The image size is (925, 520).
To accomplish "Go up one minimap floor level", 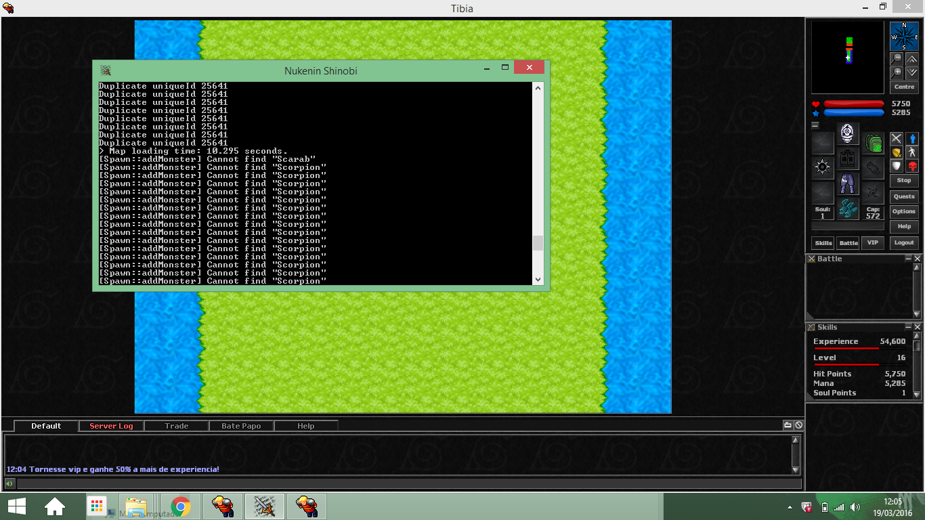I will pyautogui.click(x=911, y=59).
